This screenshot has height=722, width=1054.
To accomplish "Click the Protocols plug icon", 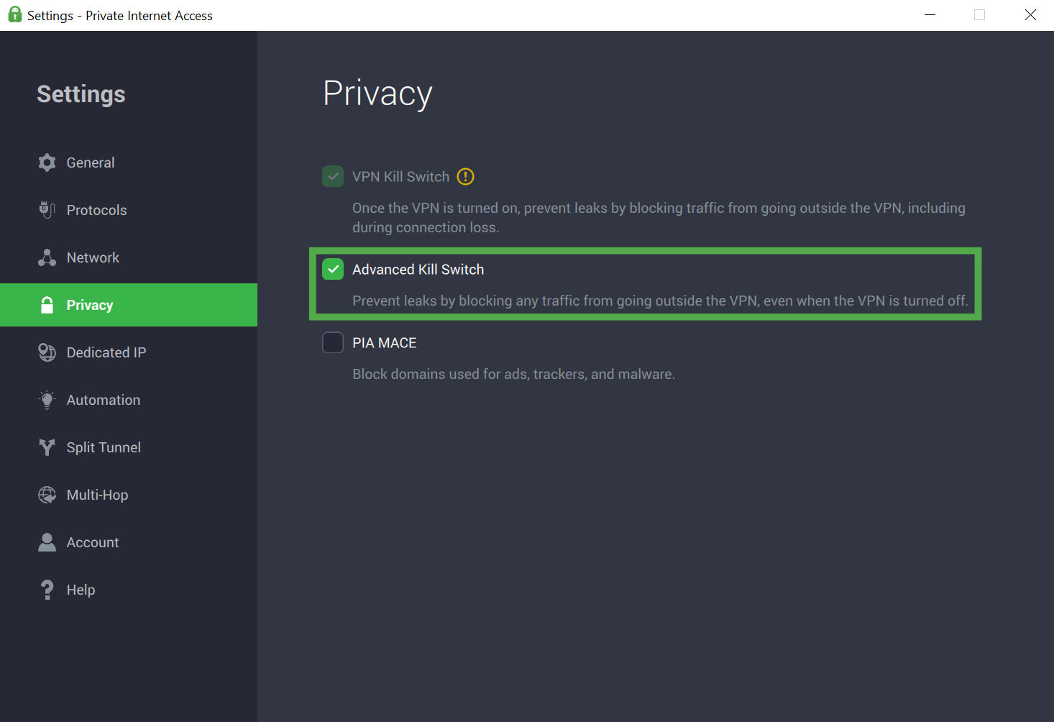I will click(x=47, y=210).
